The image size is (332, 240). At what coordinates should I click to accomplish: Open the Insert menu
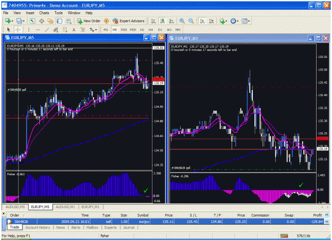(30, 13)
